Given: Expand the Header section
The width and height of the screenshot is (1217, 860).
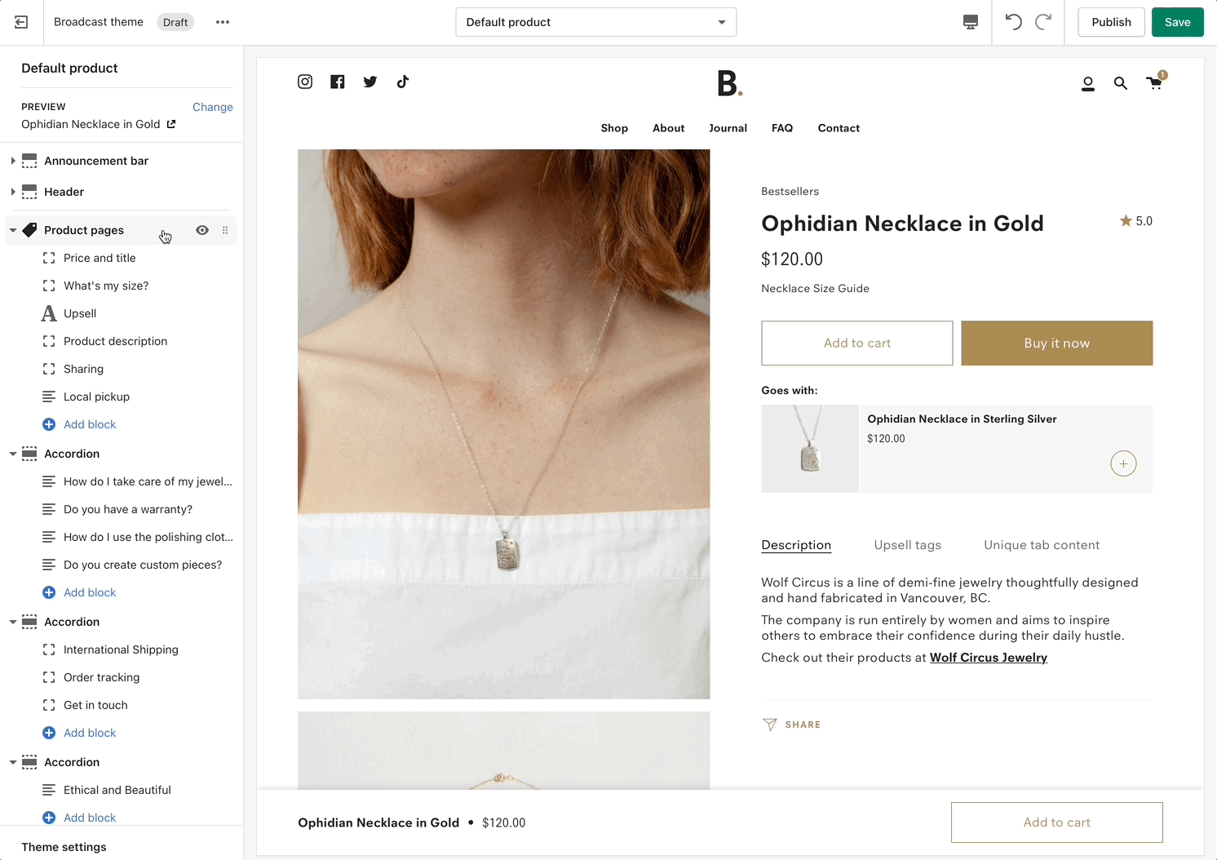Looking at the screenshot, I should pos(13,192).
